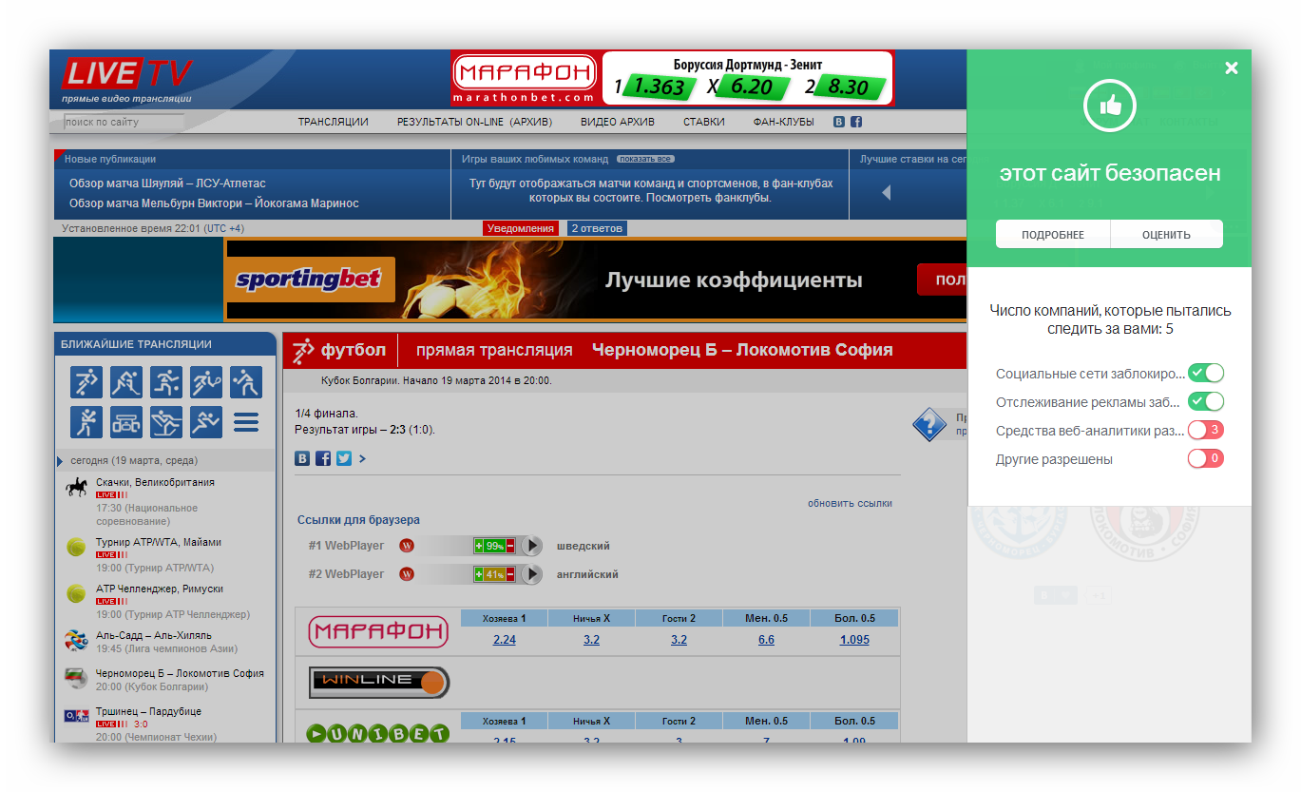Click the Марафон Бол. 0.5 odds 1.095
Image resolution: width=1301 pixels, height=792 pixels.
[854, 640]
